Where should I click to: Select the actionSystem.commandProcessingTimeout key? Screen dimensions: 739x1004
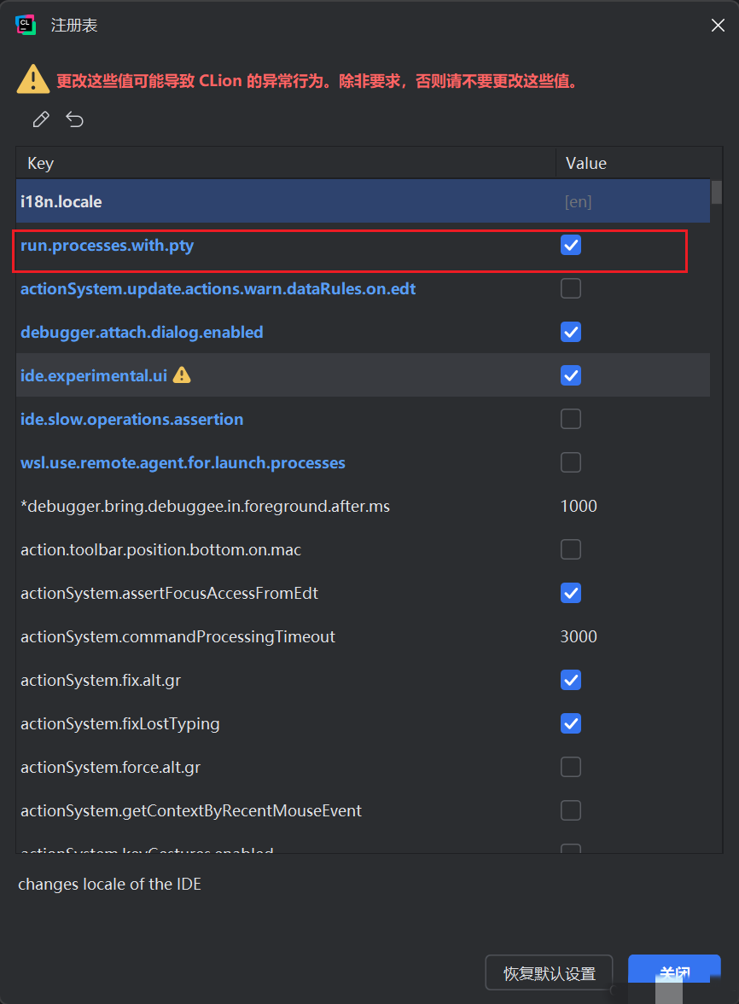pyautogui.click(x=177, y=637)
